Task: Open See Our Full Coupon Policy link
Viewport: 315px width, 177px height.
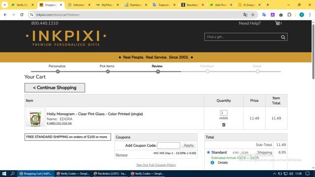Action: pyautogui.click(x=156, y=165)
